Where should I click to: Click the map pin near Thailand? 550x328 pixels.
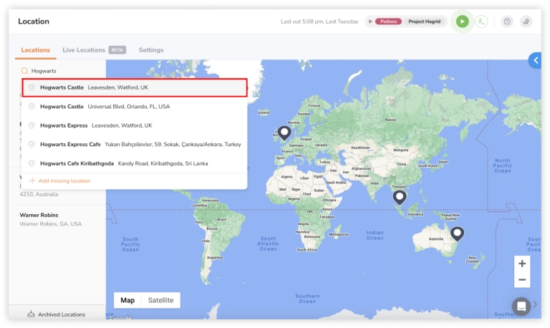pos(400,198)
